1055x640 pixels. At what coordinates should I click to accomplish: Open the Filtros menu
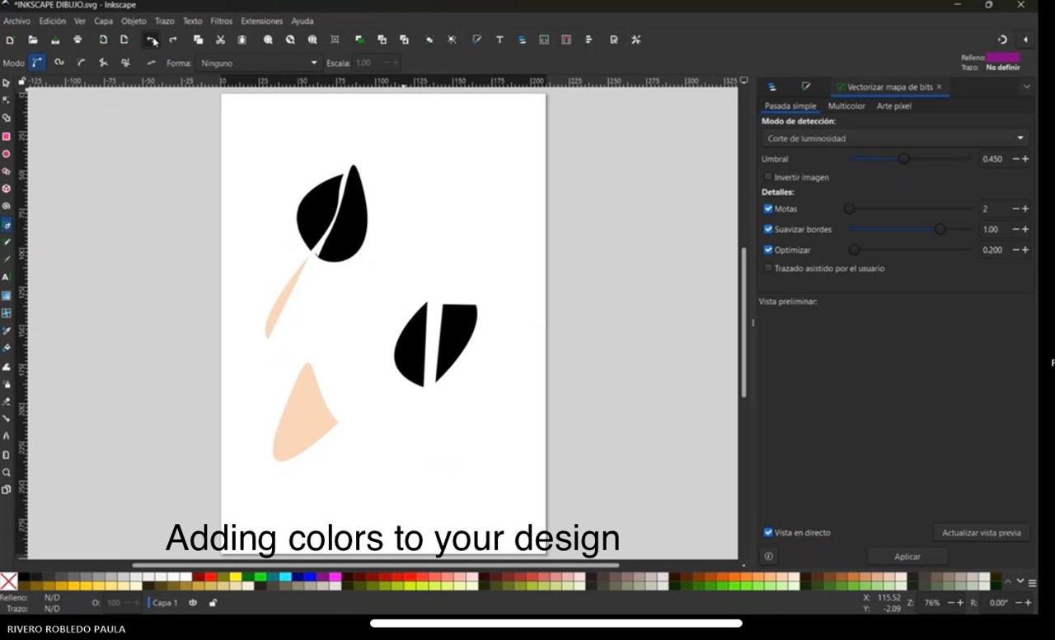click(x=221, y=21)
